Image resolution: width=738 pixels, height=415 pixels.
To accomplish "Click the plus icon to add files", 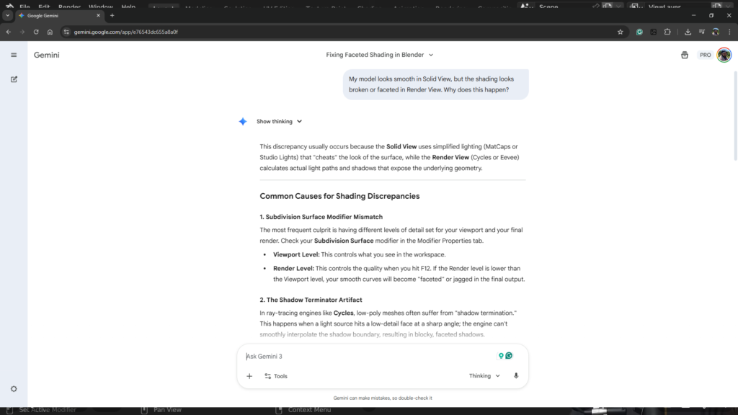I will click(249, 376).
